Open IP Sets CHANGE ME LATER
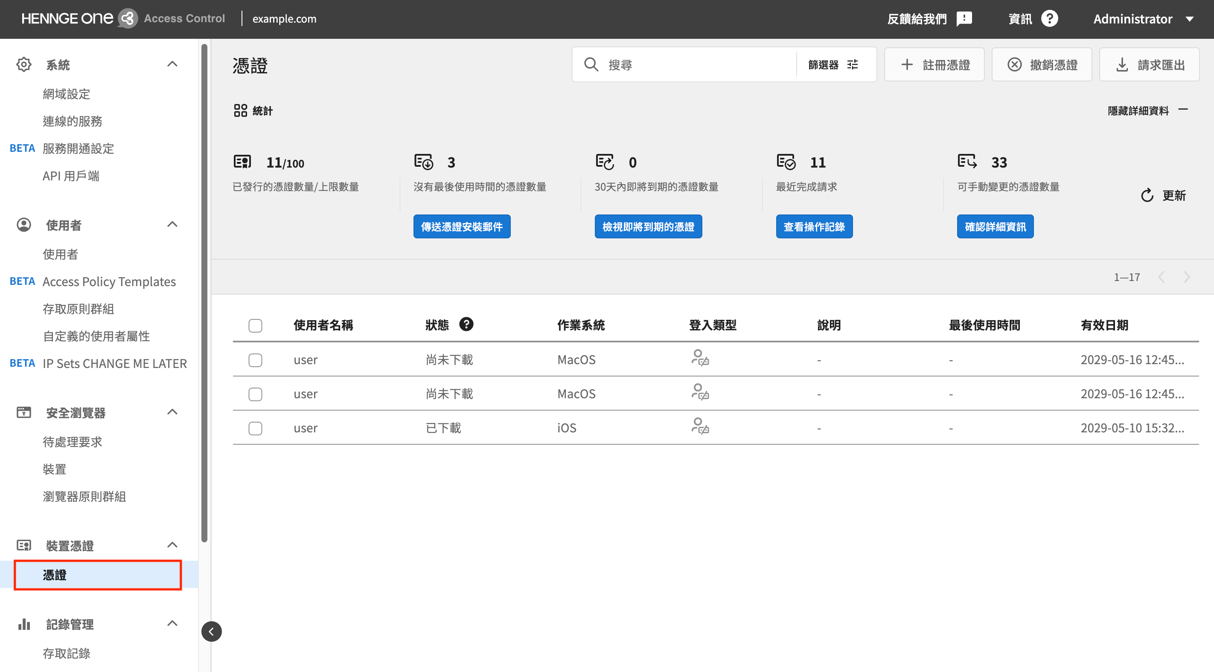 [x=114, y=364]
